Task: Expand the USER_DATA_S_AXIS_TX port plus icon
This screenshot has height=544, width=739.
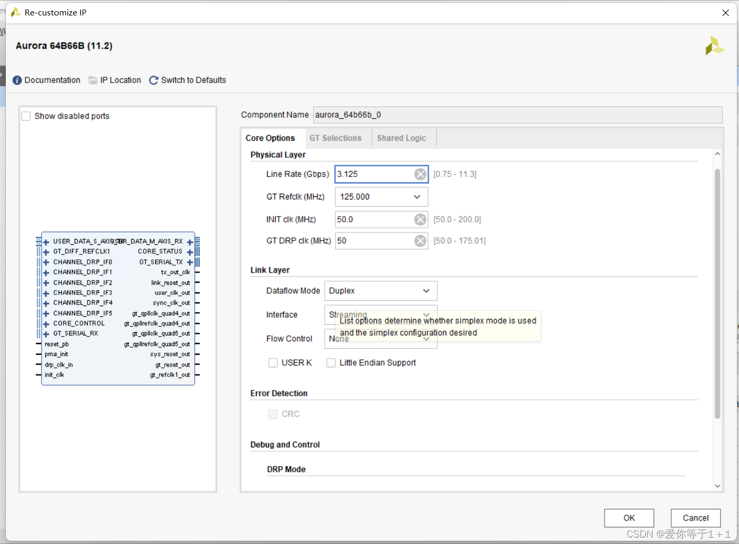Action: point(46,242)
